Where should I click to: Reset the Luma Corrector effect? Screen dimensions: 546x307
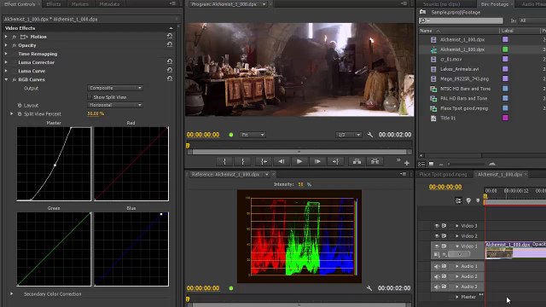(x=170, y=61)
